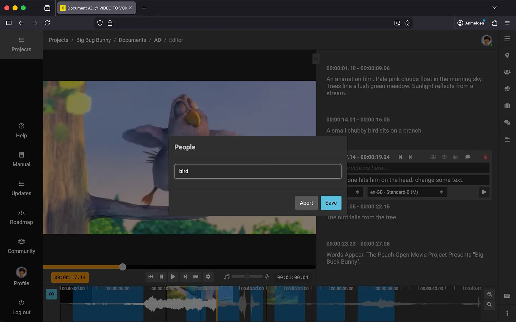Screen dimensions: 516x322
Task: Play the video in the player controls
Action: pos(173,277)
